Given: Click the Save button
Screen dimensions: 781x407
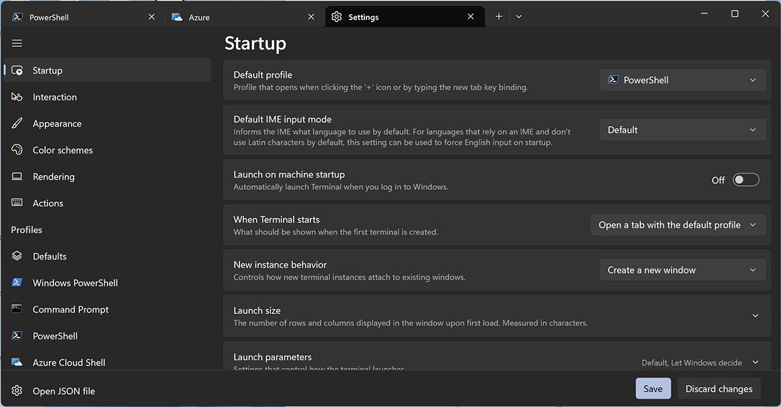Looking at the screenshot, I should [x=653, y=389].
